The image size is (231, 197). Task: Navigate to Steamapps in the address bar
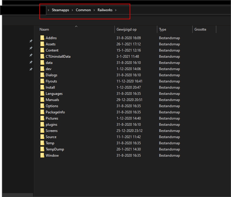click(x=60, y=10)
